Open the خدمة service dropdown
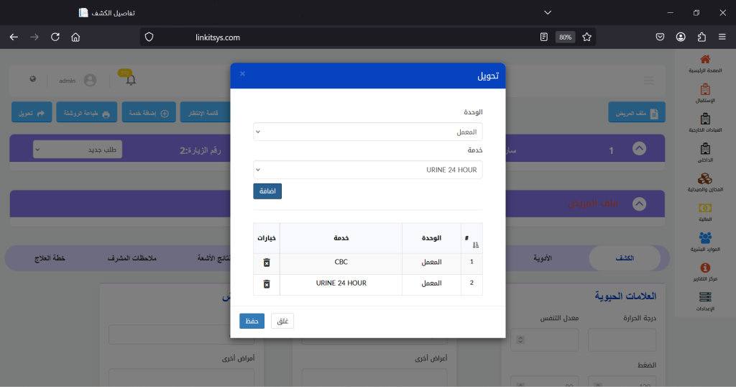 click(368, 170)
